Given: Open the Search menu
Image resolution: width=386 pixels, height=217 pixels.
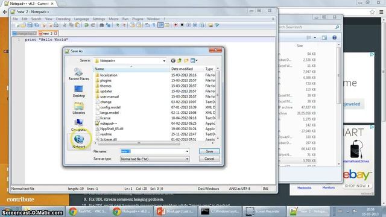Looking at the screenshot, I should pyautogui.click(x=36, y=19).
